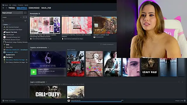Screen dimensions: 187x105
Task: Click the add product plus icon
Action: tap(3, 101)
